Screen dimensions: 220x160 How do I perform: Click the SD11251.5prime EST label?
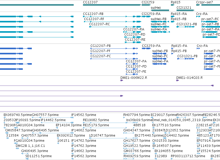pos(39,156)
